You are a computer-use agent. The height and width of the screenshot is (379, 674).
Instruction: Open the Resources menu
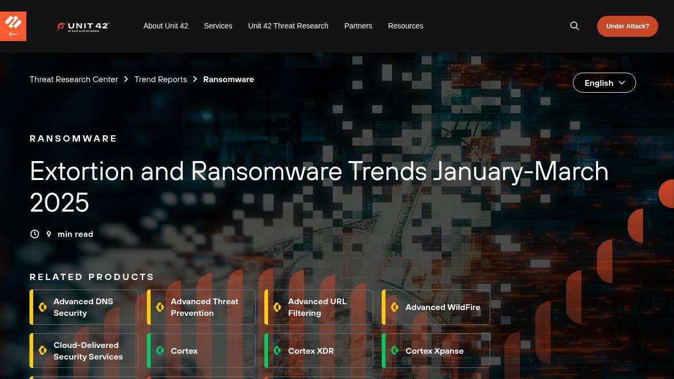click(x=405, y=26)
